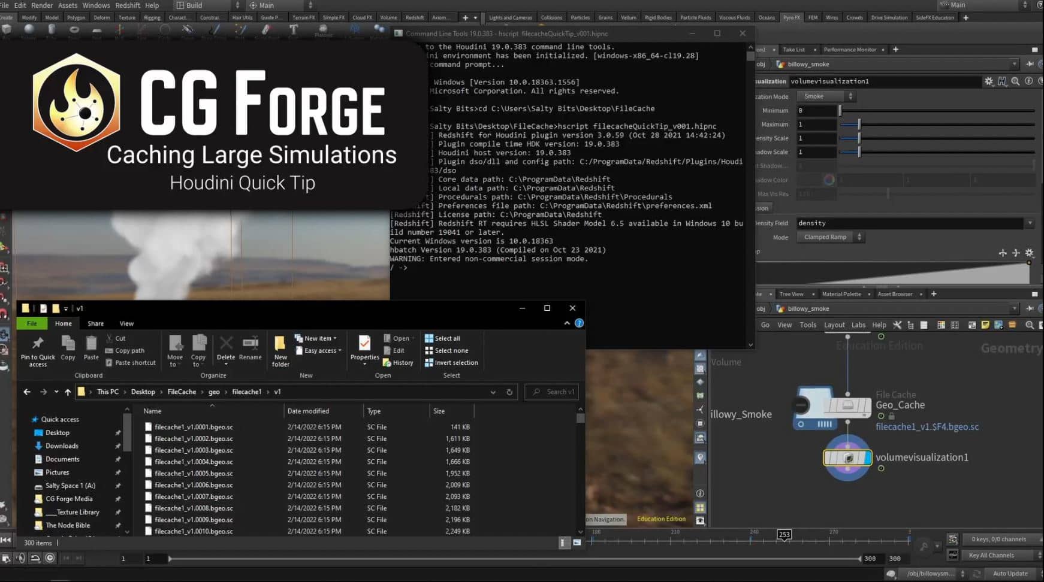Click the gear icon on the volumevisualization1 parameter header
The image size is (1044, 582).
(989, 81)
